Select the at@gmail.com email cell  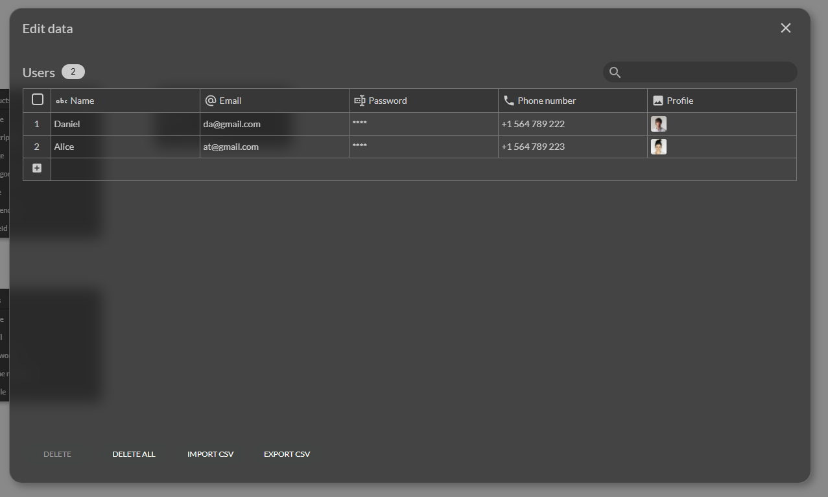pyautogui.click(x=275, y=147)
